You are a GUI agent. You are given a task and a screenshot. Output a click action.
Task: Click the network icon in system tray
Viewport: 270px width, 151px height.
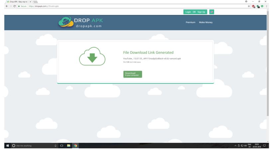(x=242, y=146)
